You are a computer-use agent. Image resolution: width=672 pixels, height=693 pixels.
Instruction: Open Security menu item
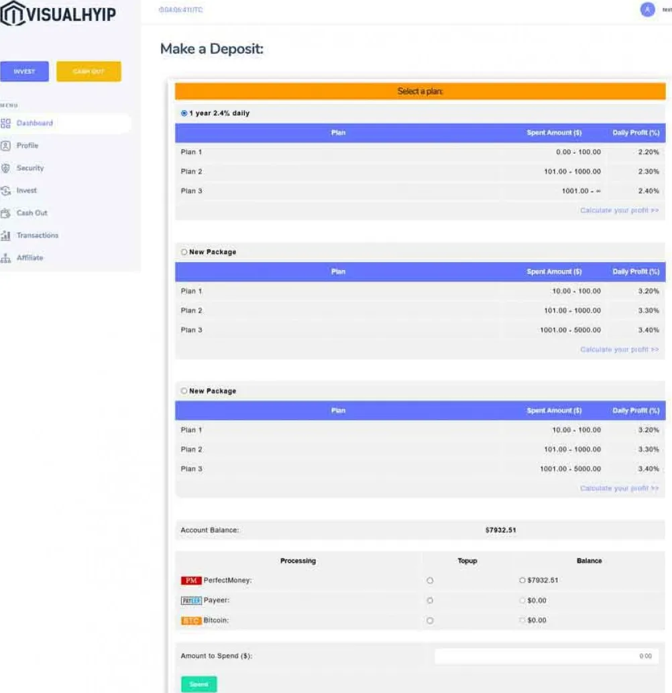[x=30, y=168]
